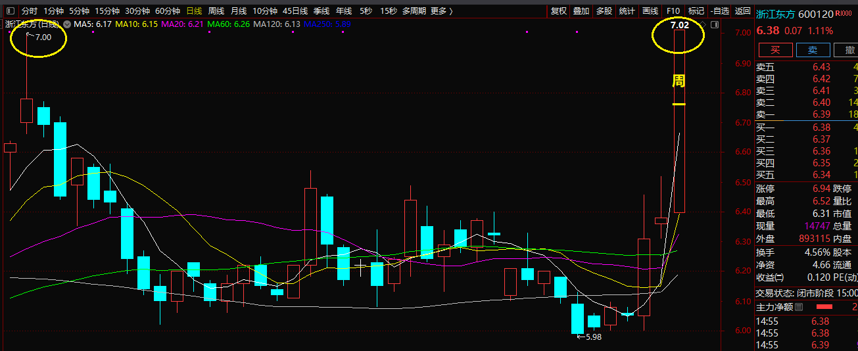The width and height of the screenshot is (858, 351).
Task: Click 买一 bid row at 6.38
Action: coord(807,128)
